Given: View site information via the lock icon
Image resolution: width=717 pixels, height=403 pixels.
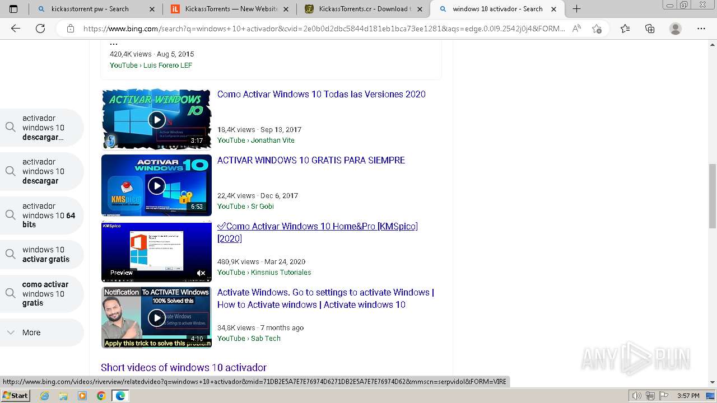Looking at the screenshot, I should 70,29.
